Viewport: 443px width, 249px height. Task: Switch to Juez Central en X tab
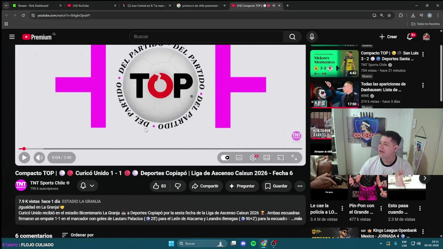pos(147,6)
